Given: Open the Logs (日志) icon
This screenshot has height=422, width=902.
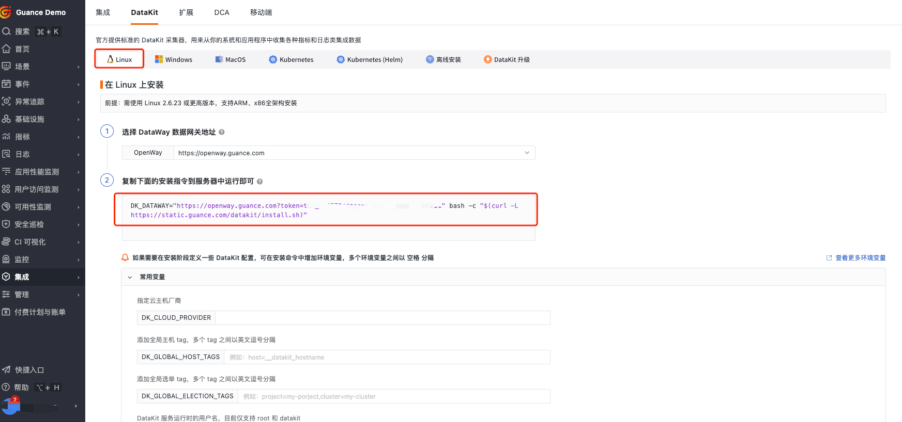Looking at the screenshot, I should point(6,154).
